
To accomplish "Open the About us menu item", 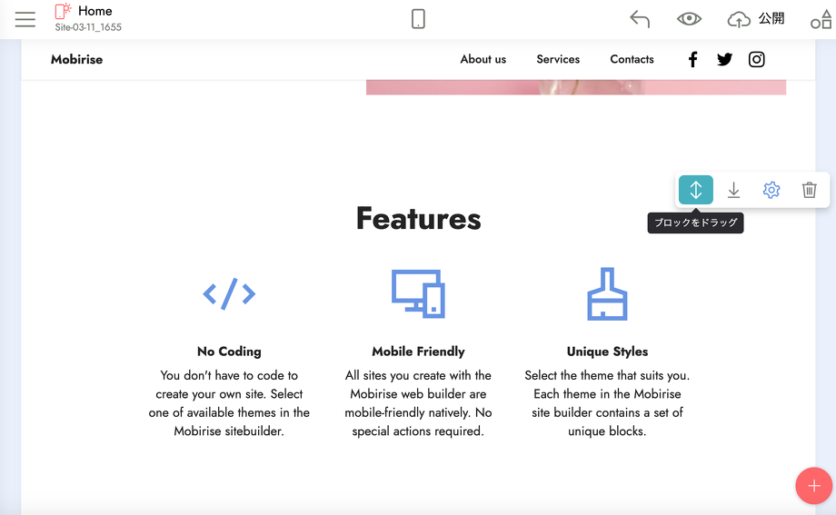I will click(x=483, y=59).
